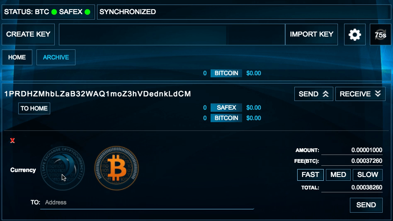Click the BTC green status indicator
Viewport: 393px width, 221px height.
[54, 12]
